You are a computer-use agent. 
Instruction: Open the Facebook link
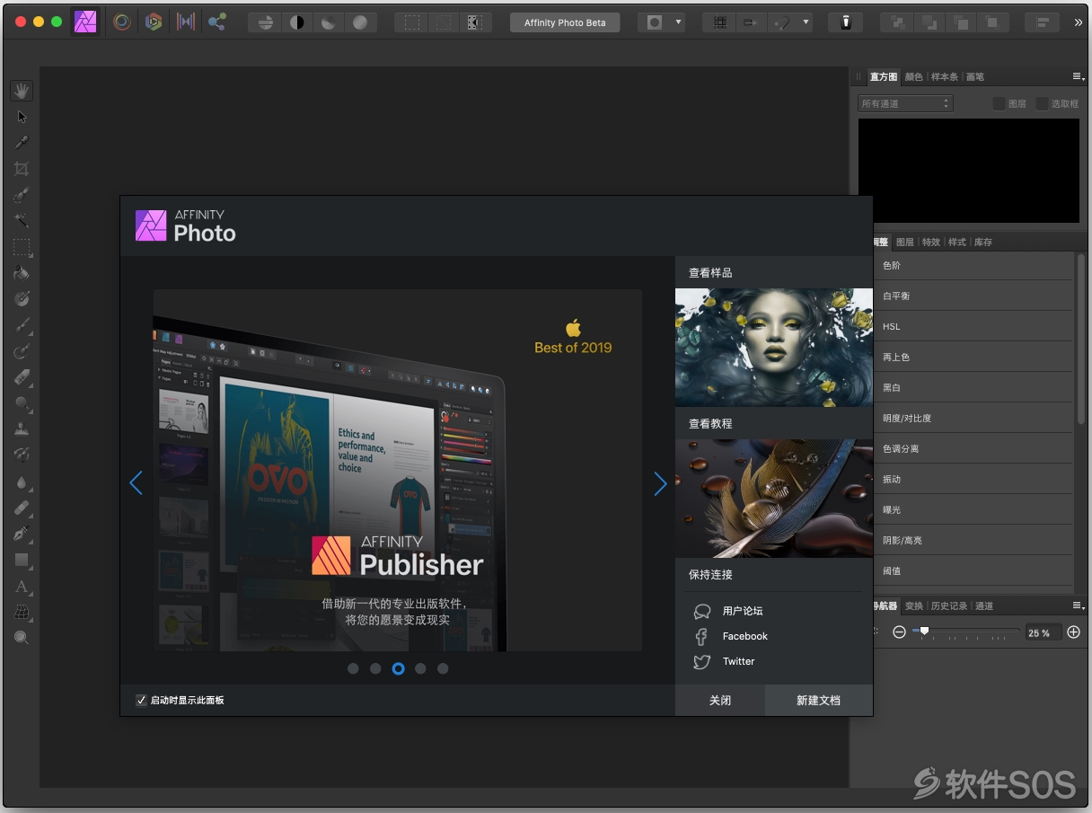coord(745,636)
